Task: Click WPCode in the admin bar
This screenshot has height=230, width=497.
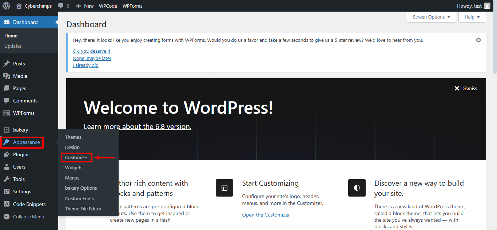Action: point(108,6)
